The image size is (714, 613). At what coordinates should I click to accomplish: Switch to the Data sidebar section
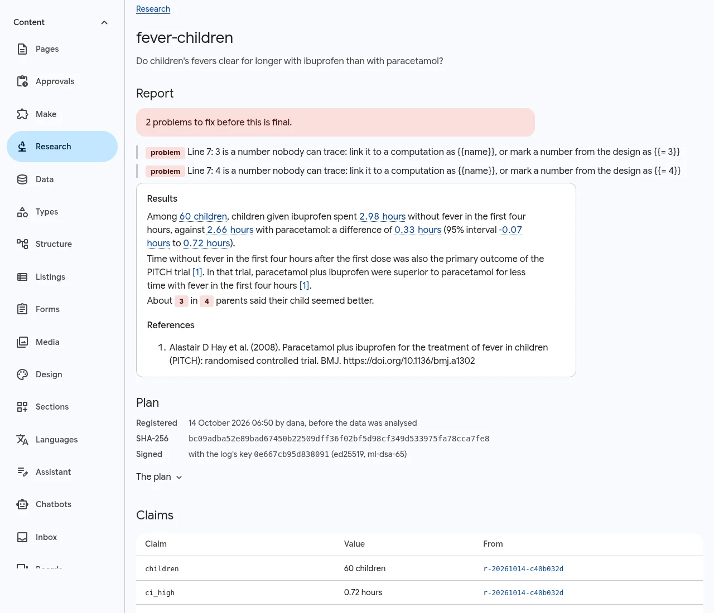(62, 179)
